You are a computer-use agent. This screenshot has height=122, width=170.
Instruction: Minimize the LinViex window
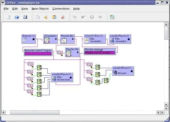158,2
